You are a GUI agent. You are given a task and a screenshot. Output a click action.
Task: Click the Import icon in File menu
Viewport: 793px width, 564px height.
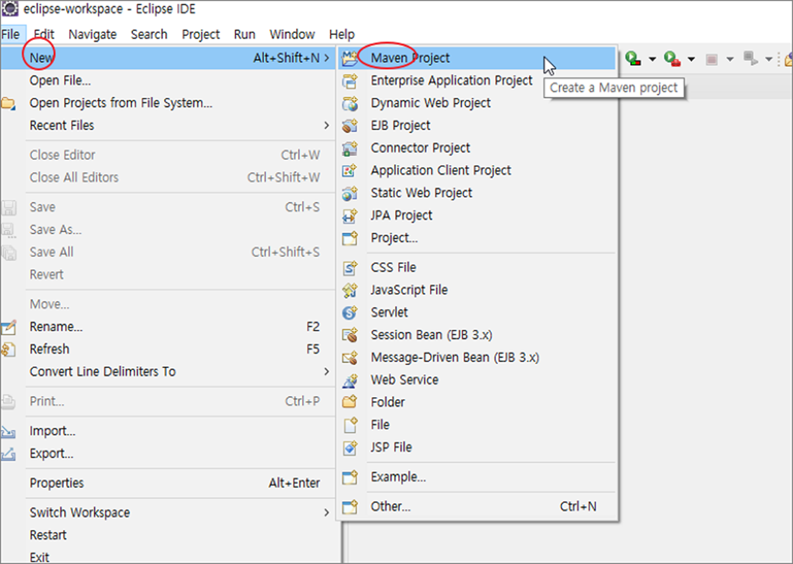8,431
